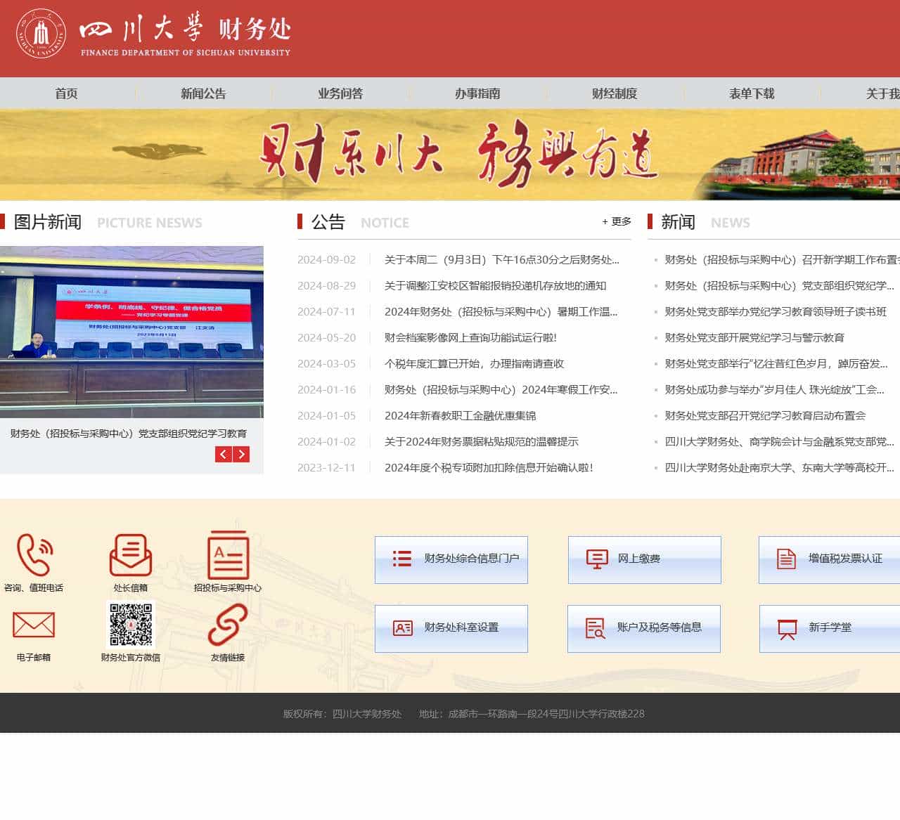
Task: Open the 网上缴费 button
Action: click(644, 559)
